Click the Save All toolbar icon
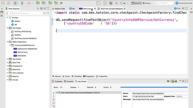The image size is (193, 108). (x=8, y=3)
